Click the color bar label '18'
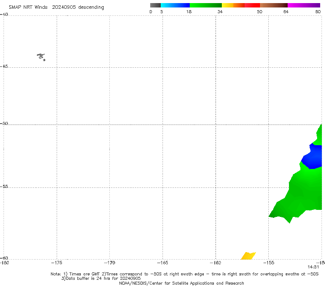The image size is (325, 286). point(189,11)
